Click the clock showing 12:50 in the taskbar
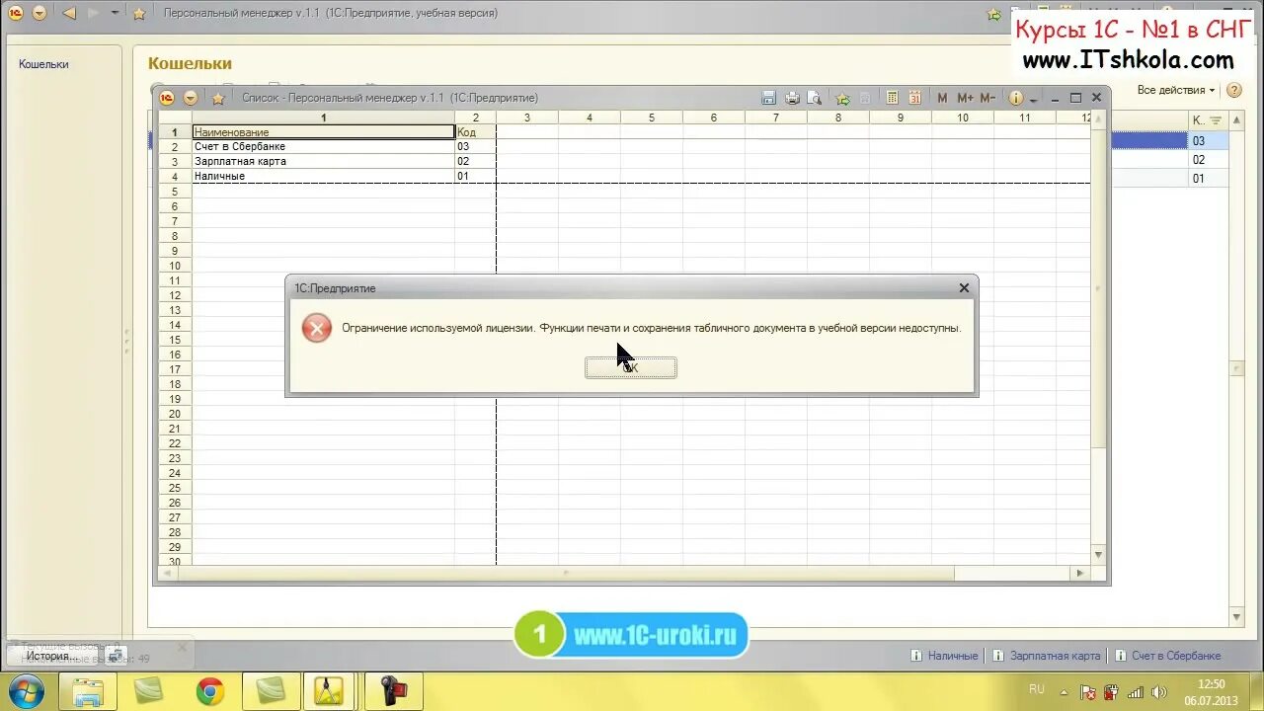The image size is (1264, 711). point(1211,683)
